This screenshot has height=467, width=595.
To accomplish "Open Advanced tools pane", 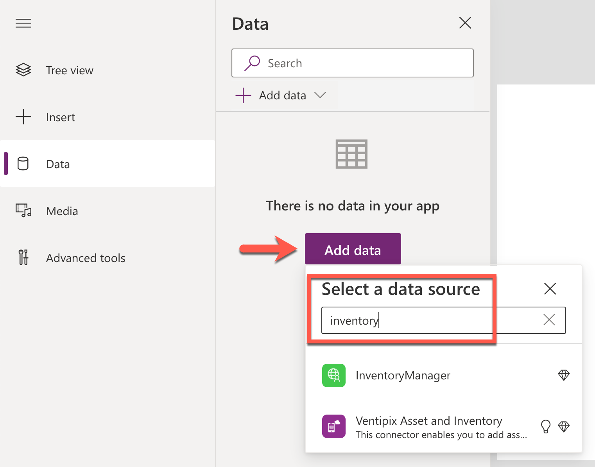I will point(108,258).
